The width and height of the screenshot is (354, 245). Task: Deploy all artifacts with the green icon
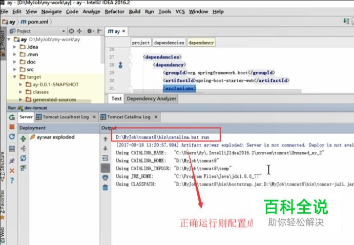point(23,138)
